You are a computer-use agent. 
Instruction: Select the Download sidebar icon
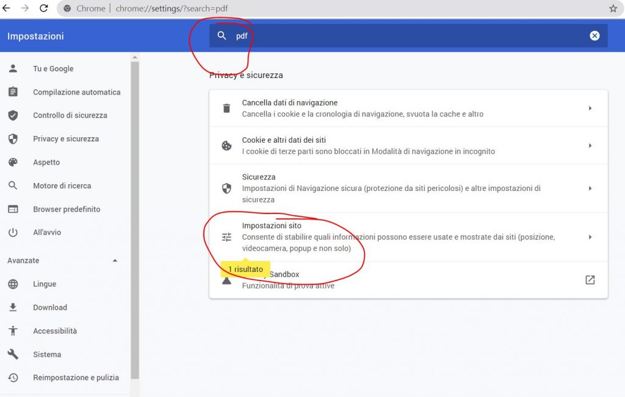click(13, 307)
